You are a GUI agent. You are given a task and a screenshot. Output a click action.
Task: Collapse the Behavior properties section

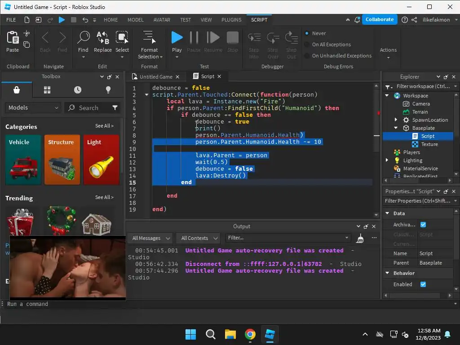(x=387, y=273)
